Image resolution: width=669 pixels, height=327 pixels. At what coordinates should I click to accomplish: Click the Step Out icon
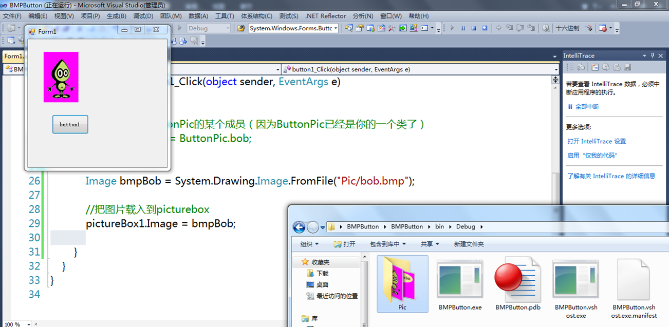(531, 28)
